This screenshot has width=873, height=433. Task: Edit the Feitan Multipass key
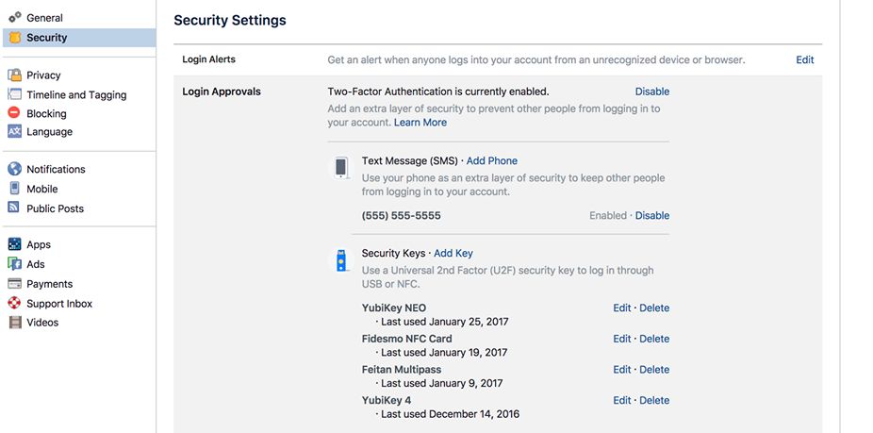[621, 370]
